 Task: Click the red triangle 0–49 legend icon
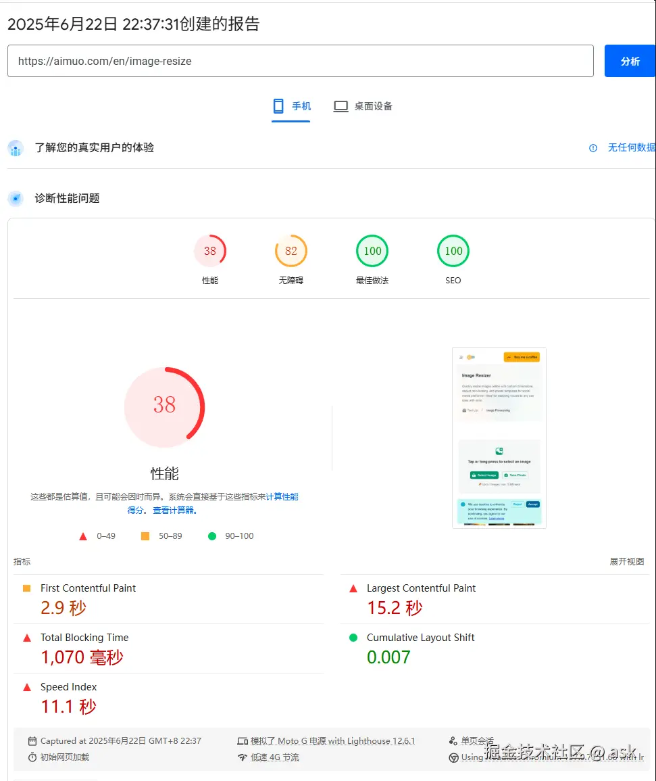click(83, 536)
